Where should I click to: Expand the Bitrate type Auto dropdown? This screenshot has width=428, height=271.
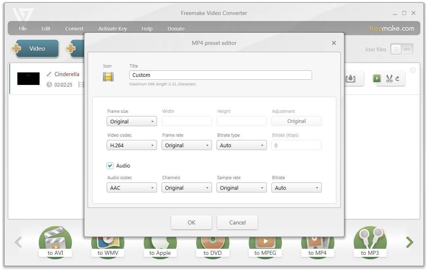coord(241,146)
